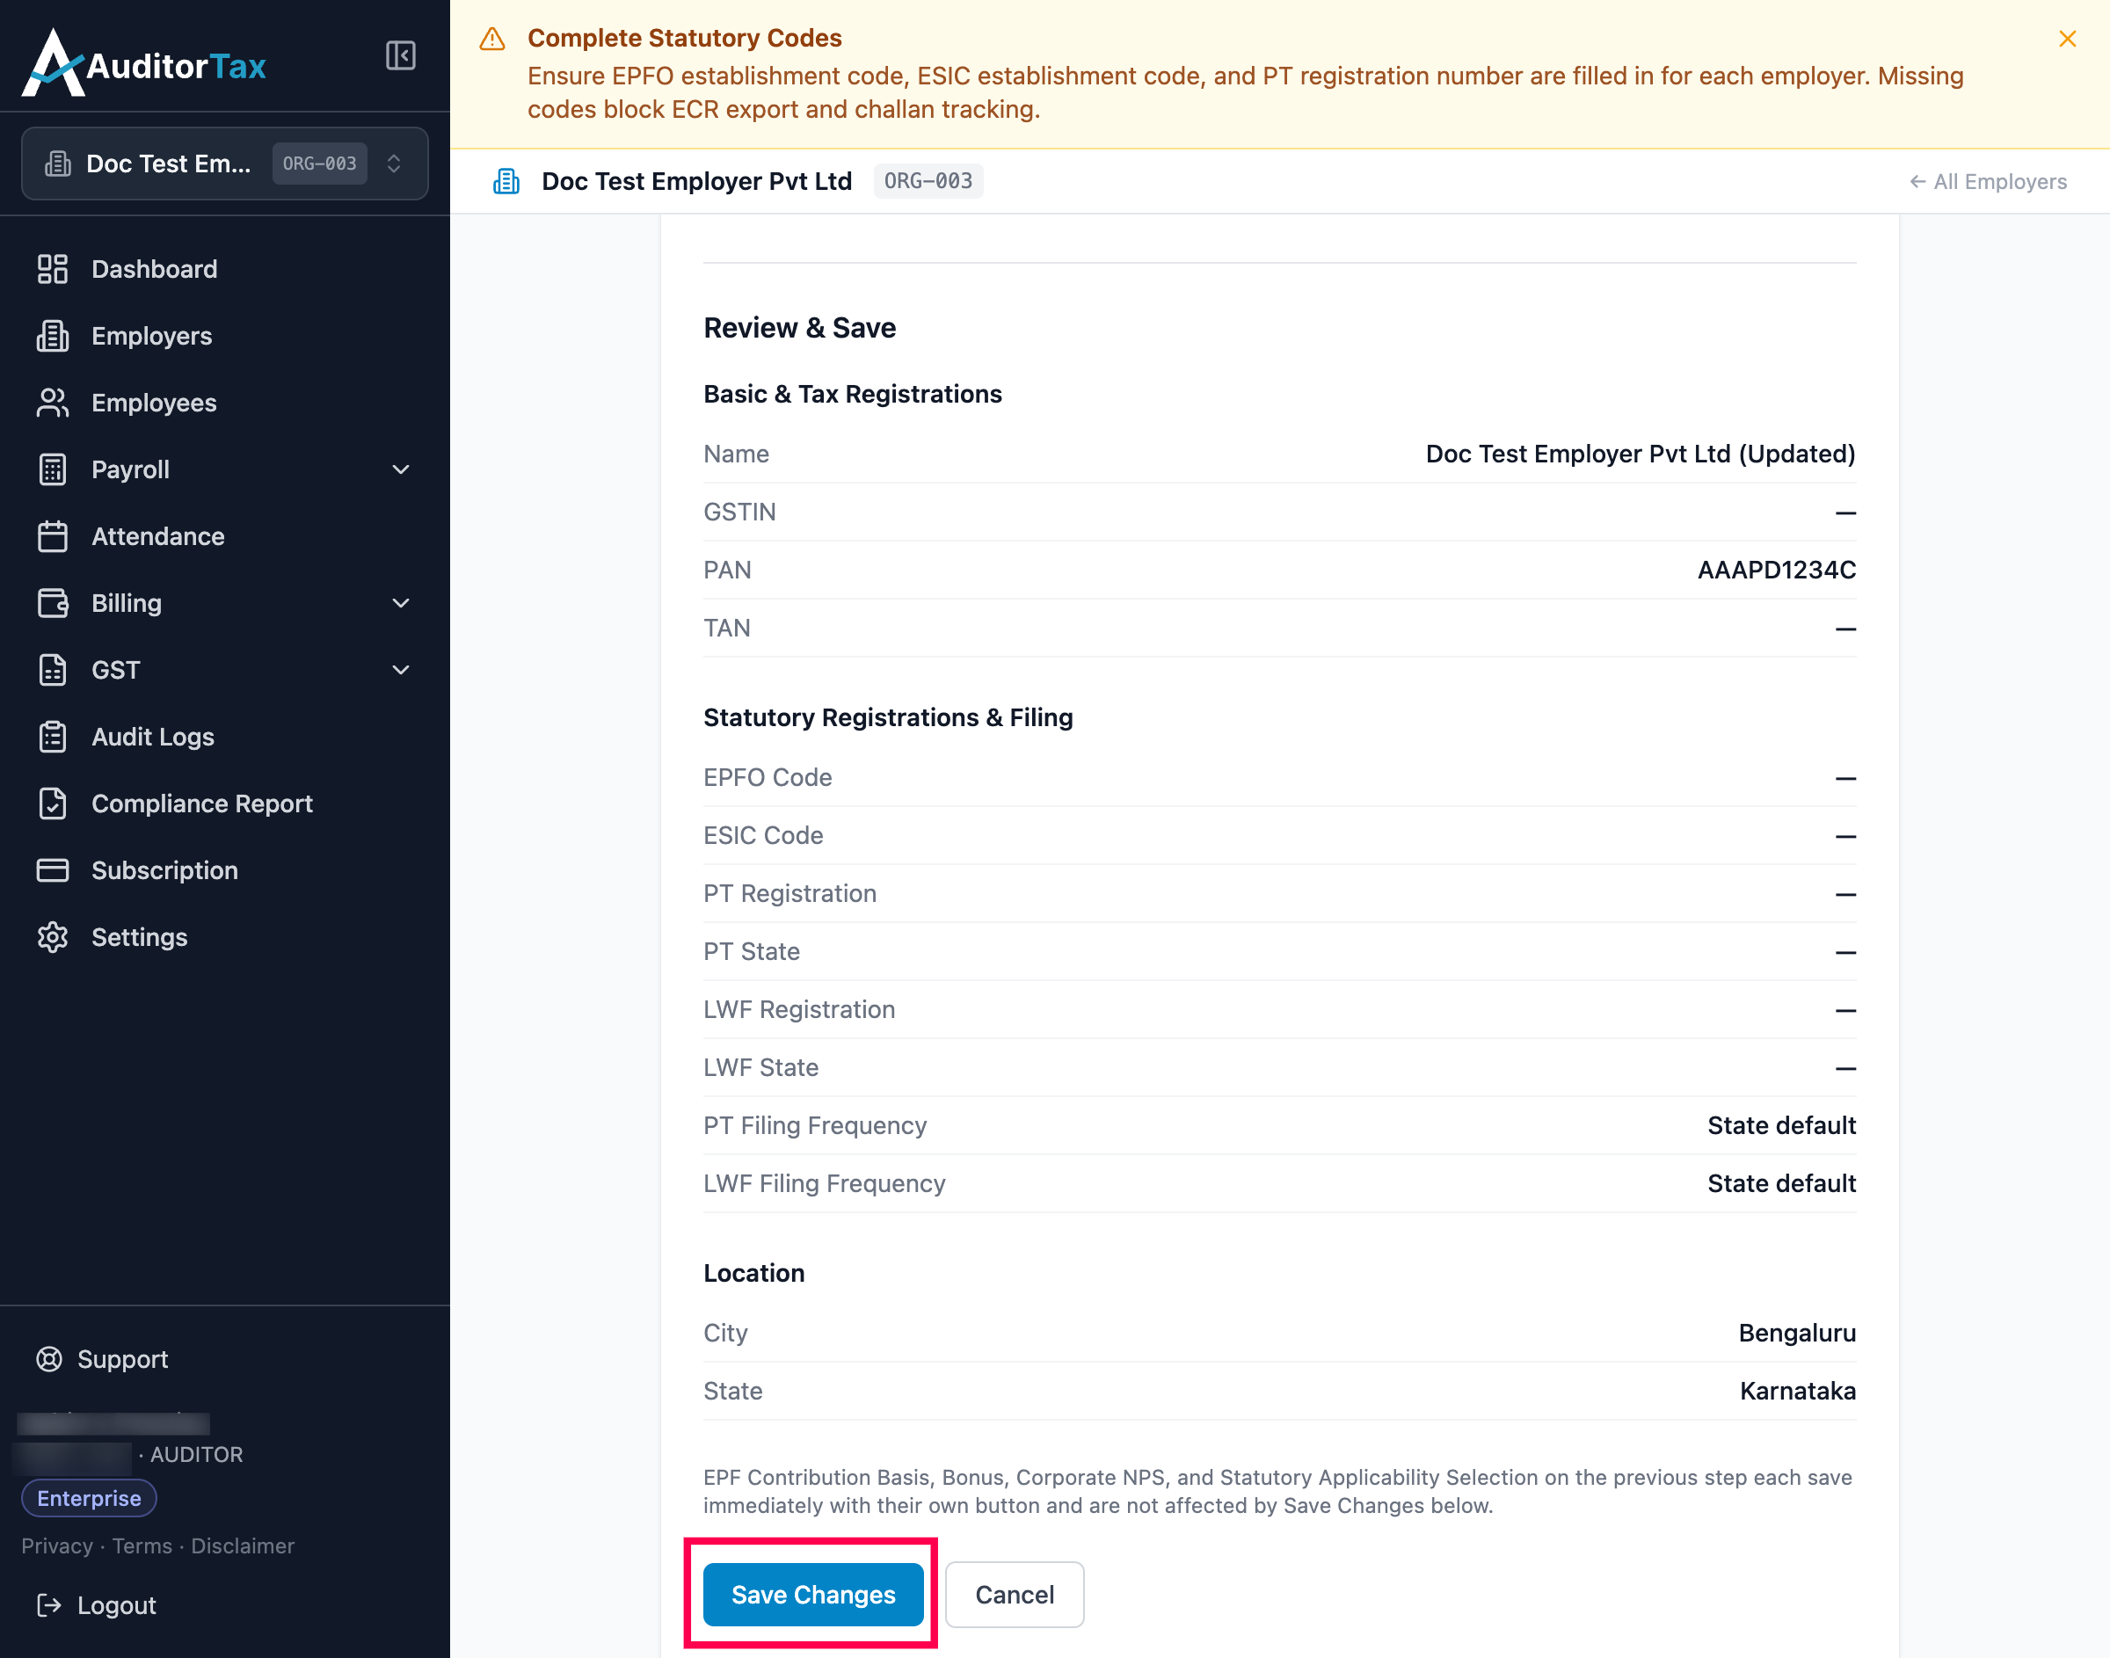The height and width of the screenshot is (1658, 2110).
Task: Open the Terms link
Action: (x=142, y=1545)
